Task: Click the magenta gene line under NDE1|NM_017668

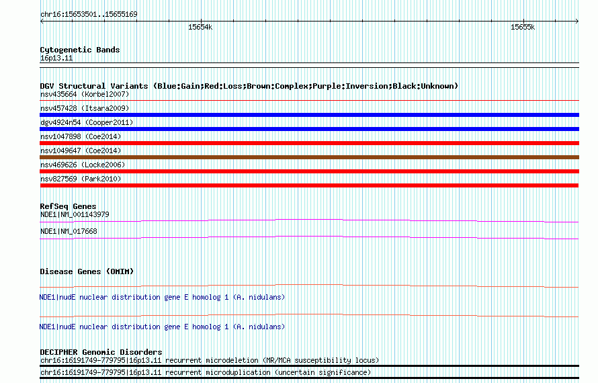Action: (x=309, y=237)
